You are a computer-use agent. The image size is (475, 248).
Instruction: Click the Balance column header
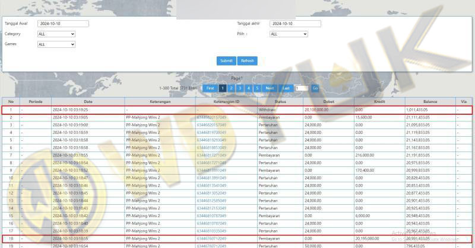(x=430, y=102)
